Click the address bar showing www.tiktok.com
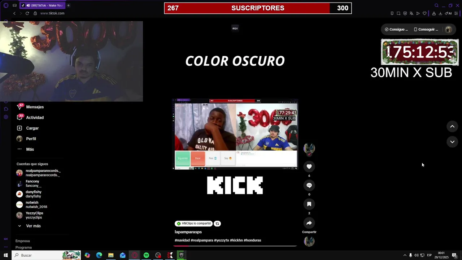 coord(52,13)
